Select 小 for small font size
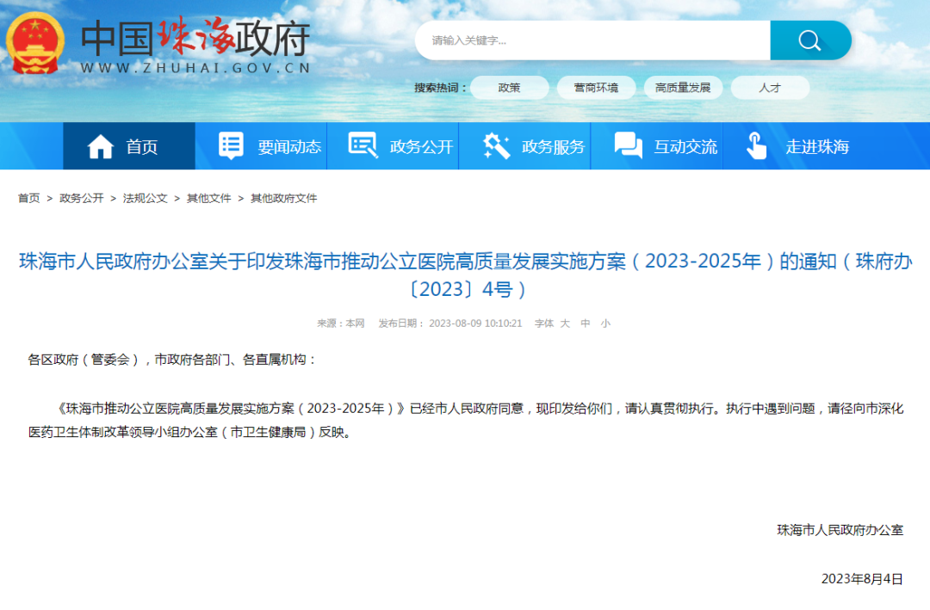This screenshot has width=930, height=610. point(605,323)
